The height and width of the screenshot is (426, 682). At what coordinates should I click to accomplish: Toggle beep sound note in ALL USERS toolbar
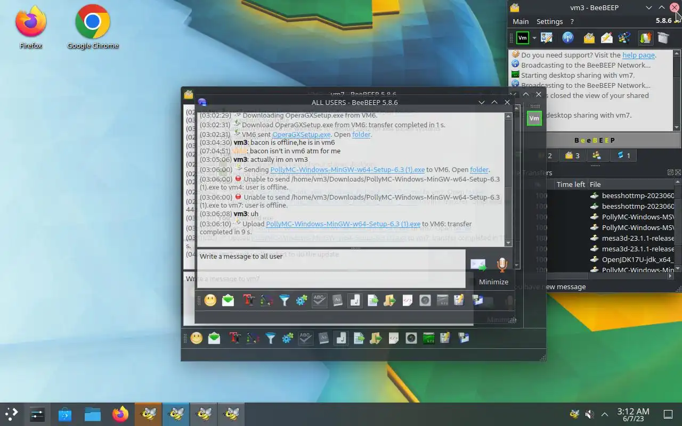pyautogui.click(x=355, y=301)
